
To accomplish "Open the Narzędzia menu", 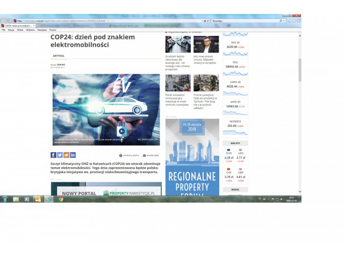I will click(42, 30).
